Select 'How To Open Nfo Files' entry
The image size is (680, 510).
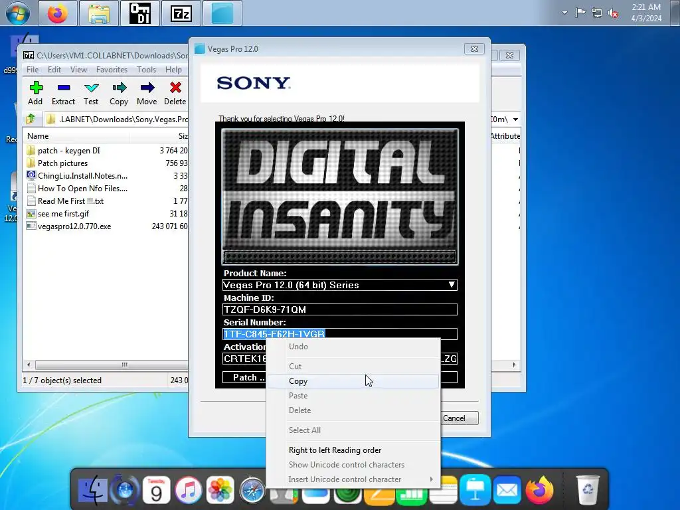pos(82,188)
